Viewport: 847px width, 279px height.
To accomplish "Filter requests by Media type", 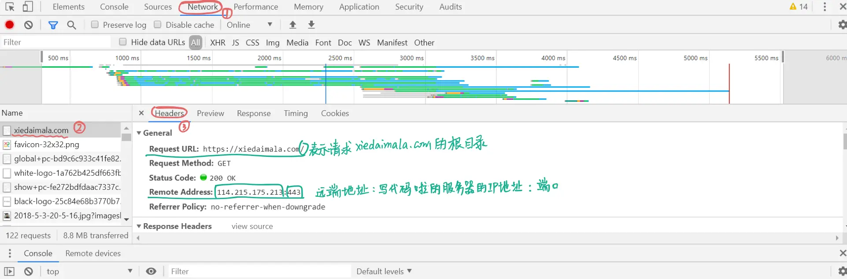I will (x=297, y=43).
